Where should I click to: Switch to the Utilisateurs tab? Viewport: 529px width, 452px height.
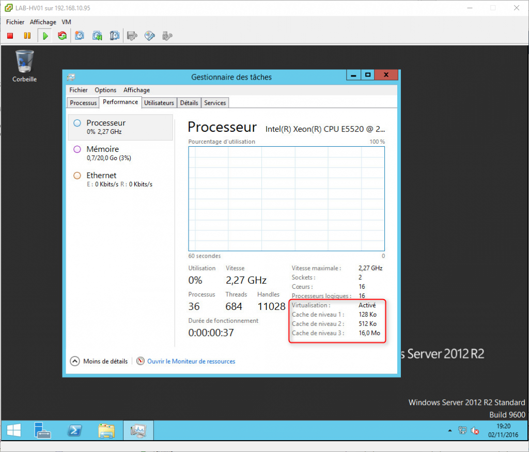click(x=159, y=103)
